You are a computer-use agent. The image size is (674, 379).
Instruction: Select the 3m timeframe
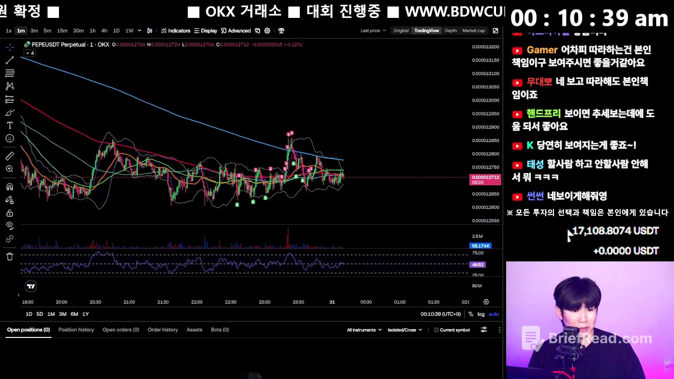(x=34, y=31)
